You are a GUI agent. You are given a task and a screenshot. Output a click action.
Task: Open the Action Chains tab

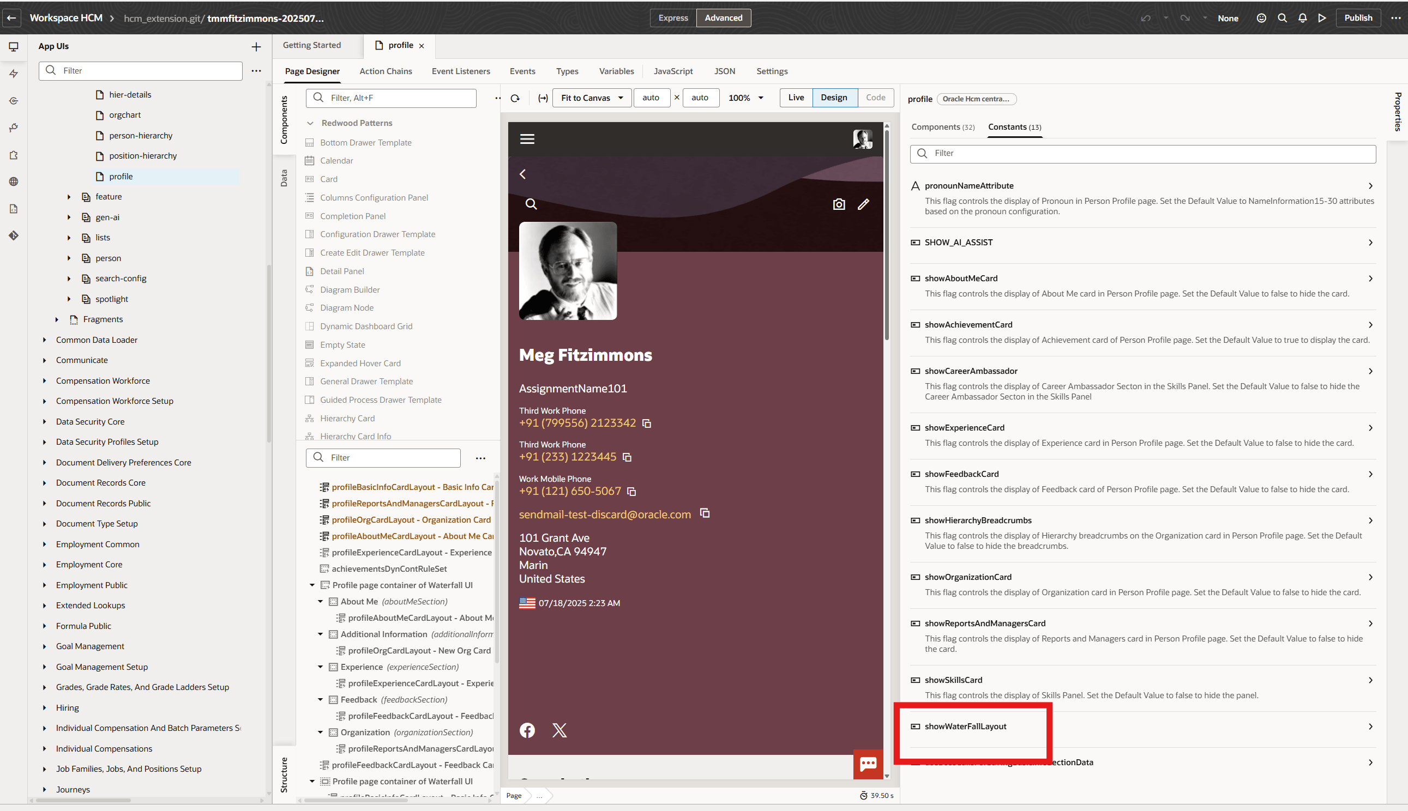tap(386, 71)
